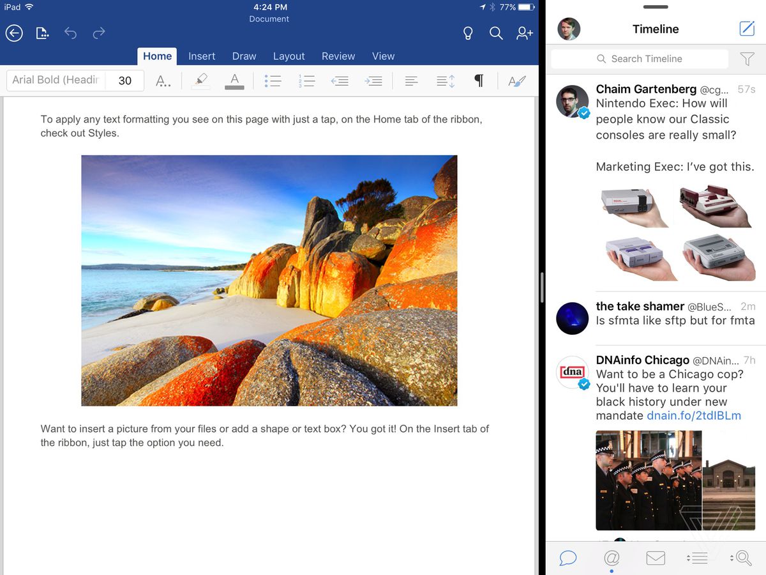Switch to the Insert tab

pyautogui.click(x=202, y=56)
